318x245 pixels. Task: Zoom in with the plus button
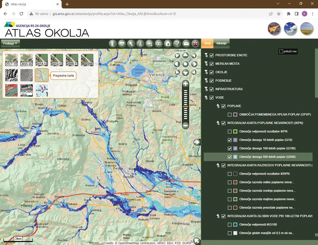point(186,84)
